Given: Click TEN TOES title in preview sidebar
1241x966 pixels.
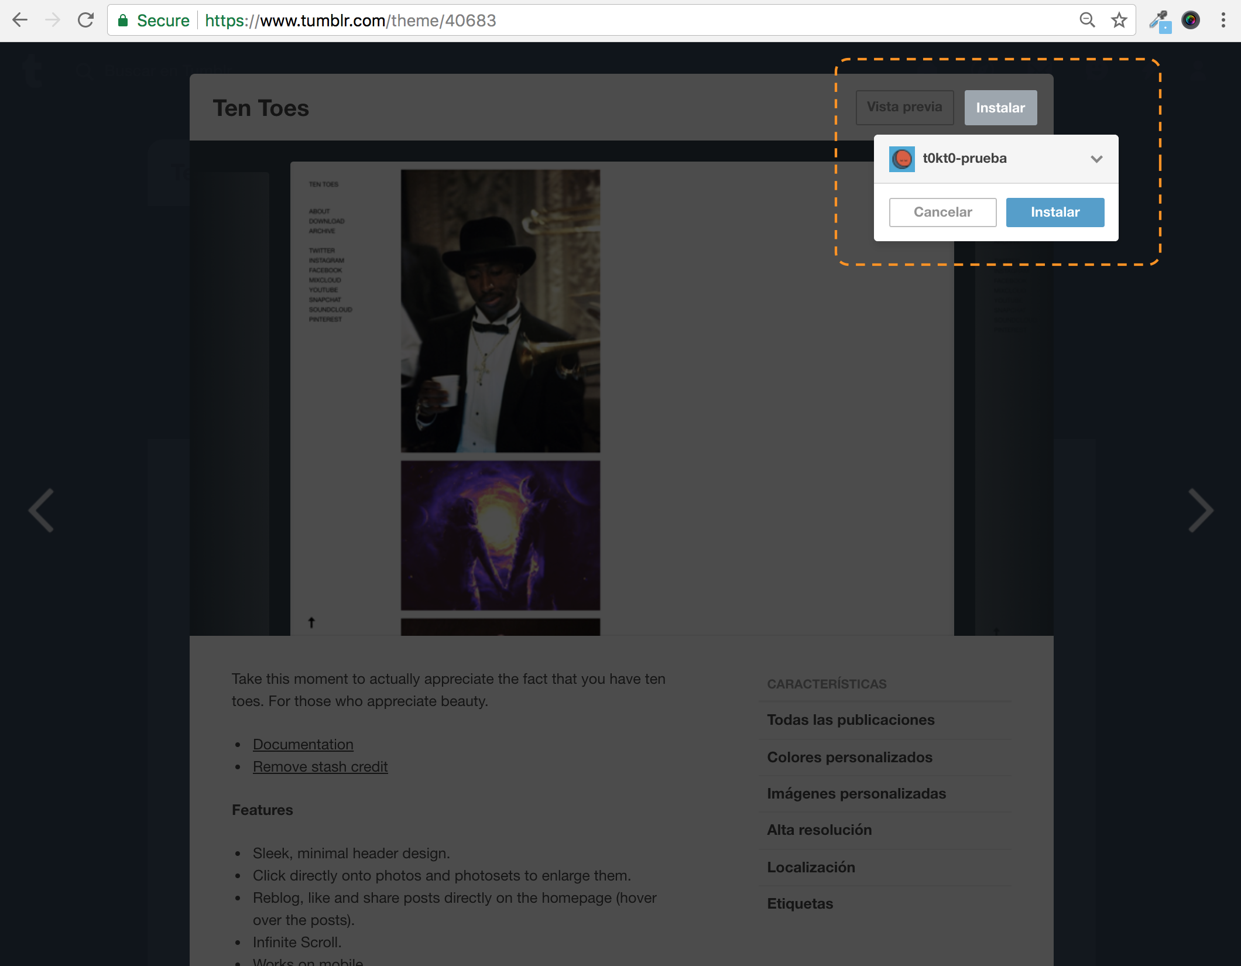Looking at the screenshot, I should coord(324,184).
